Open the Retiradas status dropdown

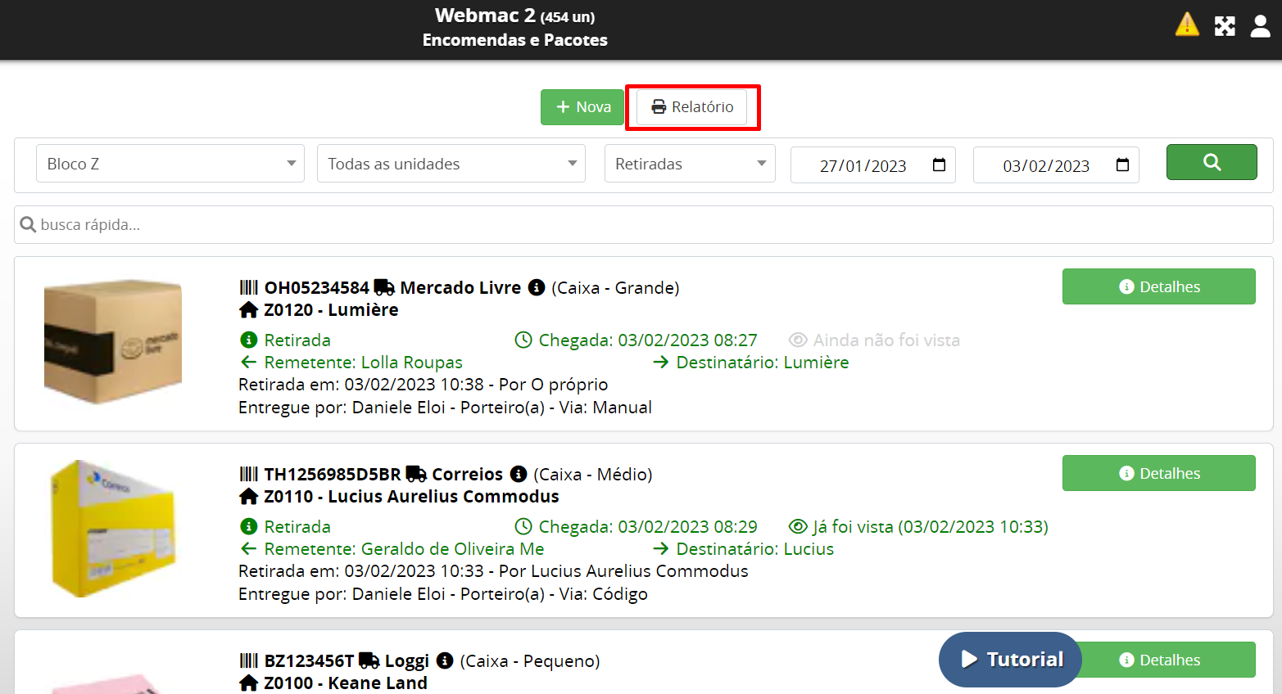click(690, 164)
